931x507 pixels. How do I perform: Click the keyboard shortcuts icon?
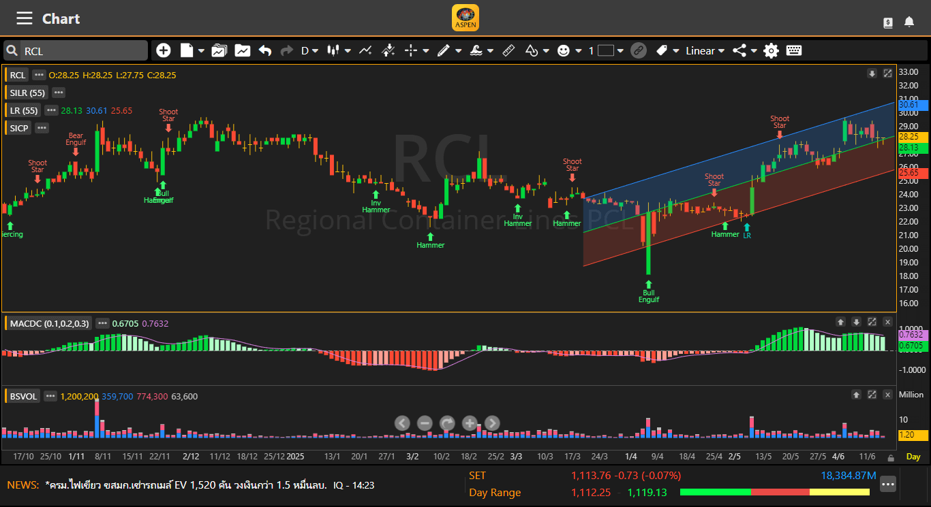point(793,50)
